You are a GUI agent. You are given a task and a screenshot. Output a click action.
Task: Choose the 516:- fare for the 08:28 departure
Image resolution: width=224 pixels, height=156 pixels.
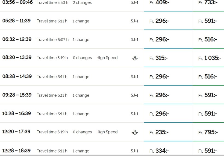208,77
